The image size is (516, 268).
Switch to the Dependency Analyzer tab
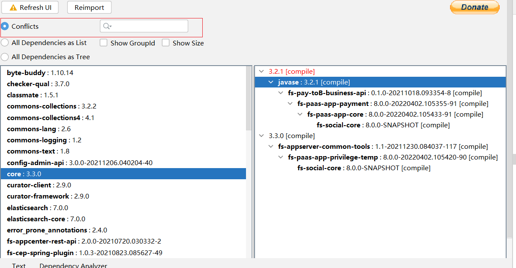tap(73, 265)
